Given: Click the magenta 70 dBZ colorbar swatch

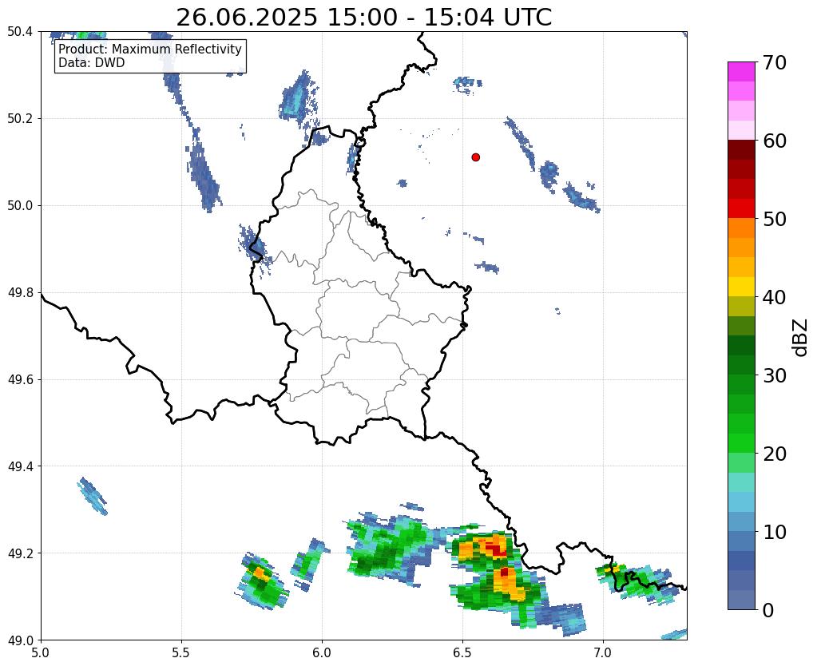Looking at the screenshot, I should click(x=741, y=72).
